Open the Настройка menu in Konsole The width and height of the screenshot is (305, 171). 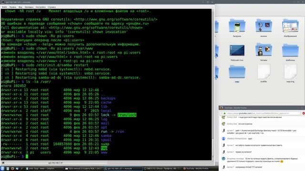coord(41,7)
